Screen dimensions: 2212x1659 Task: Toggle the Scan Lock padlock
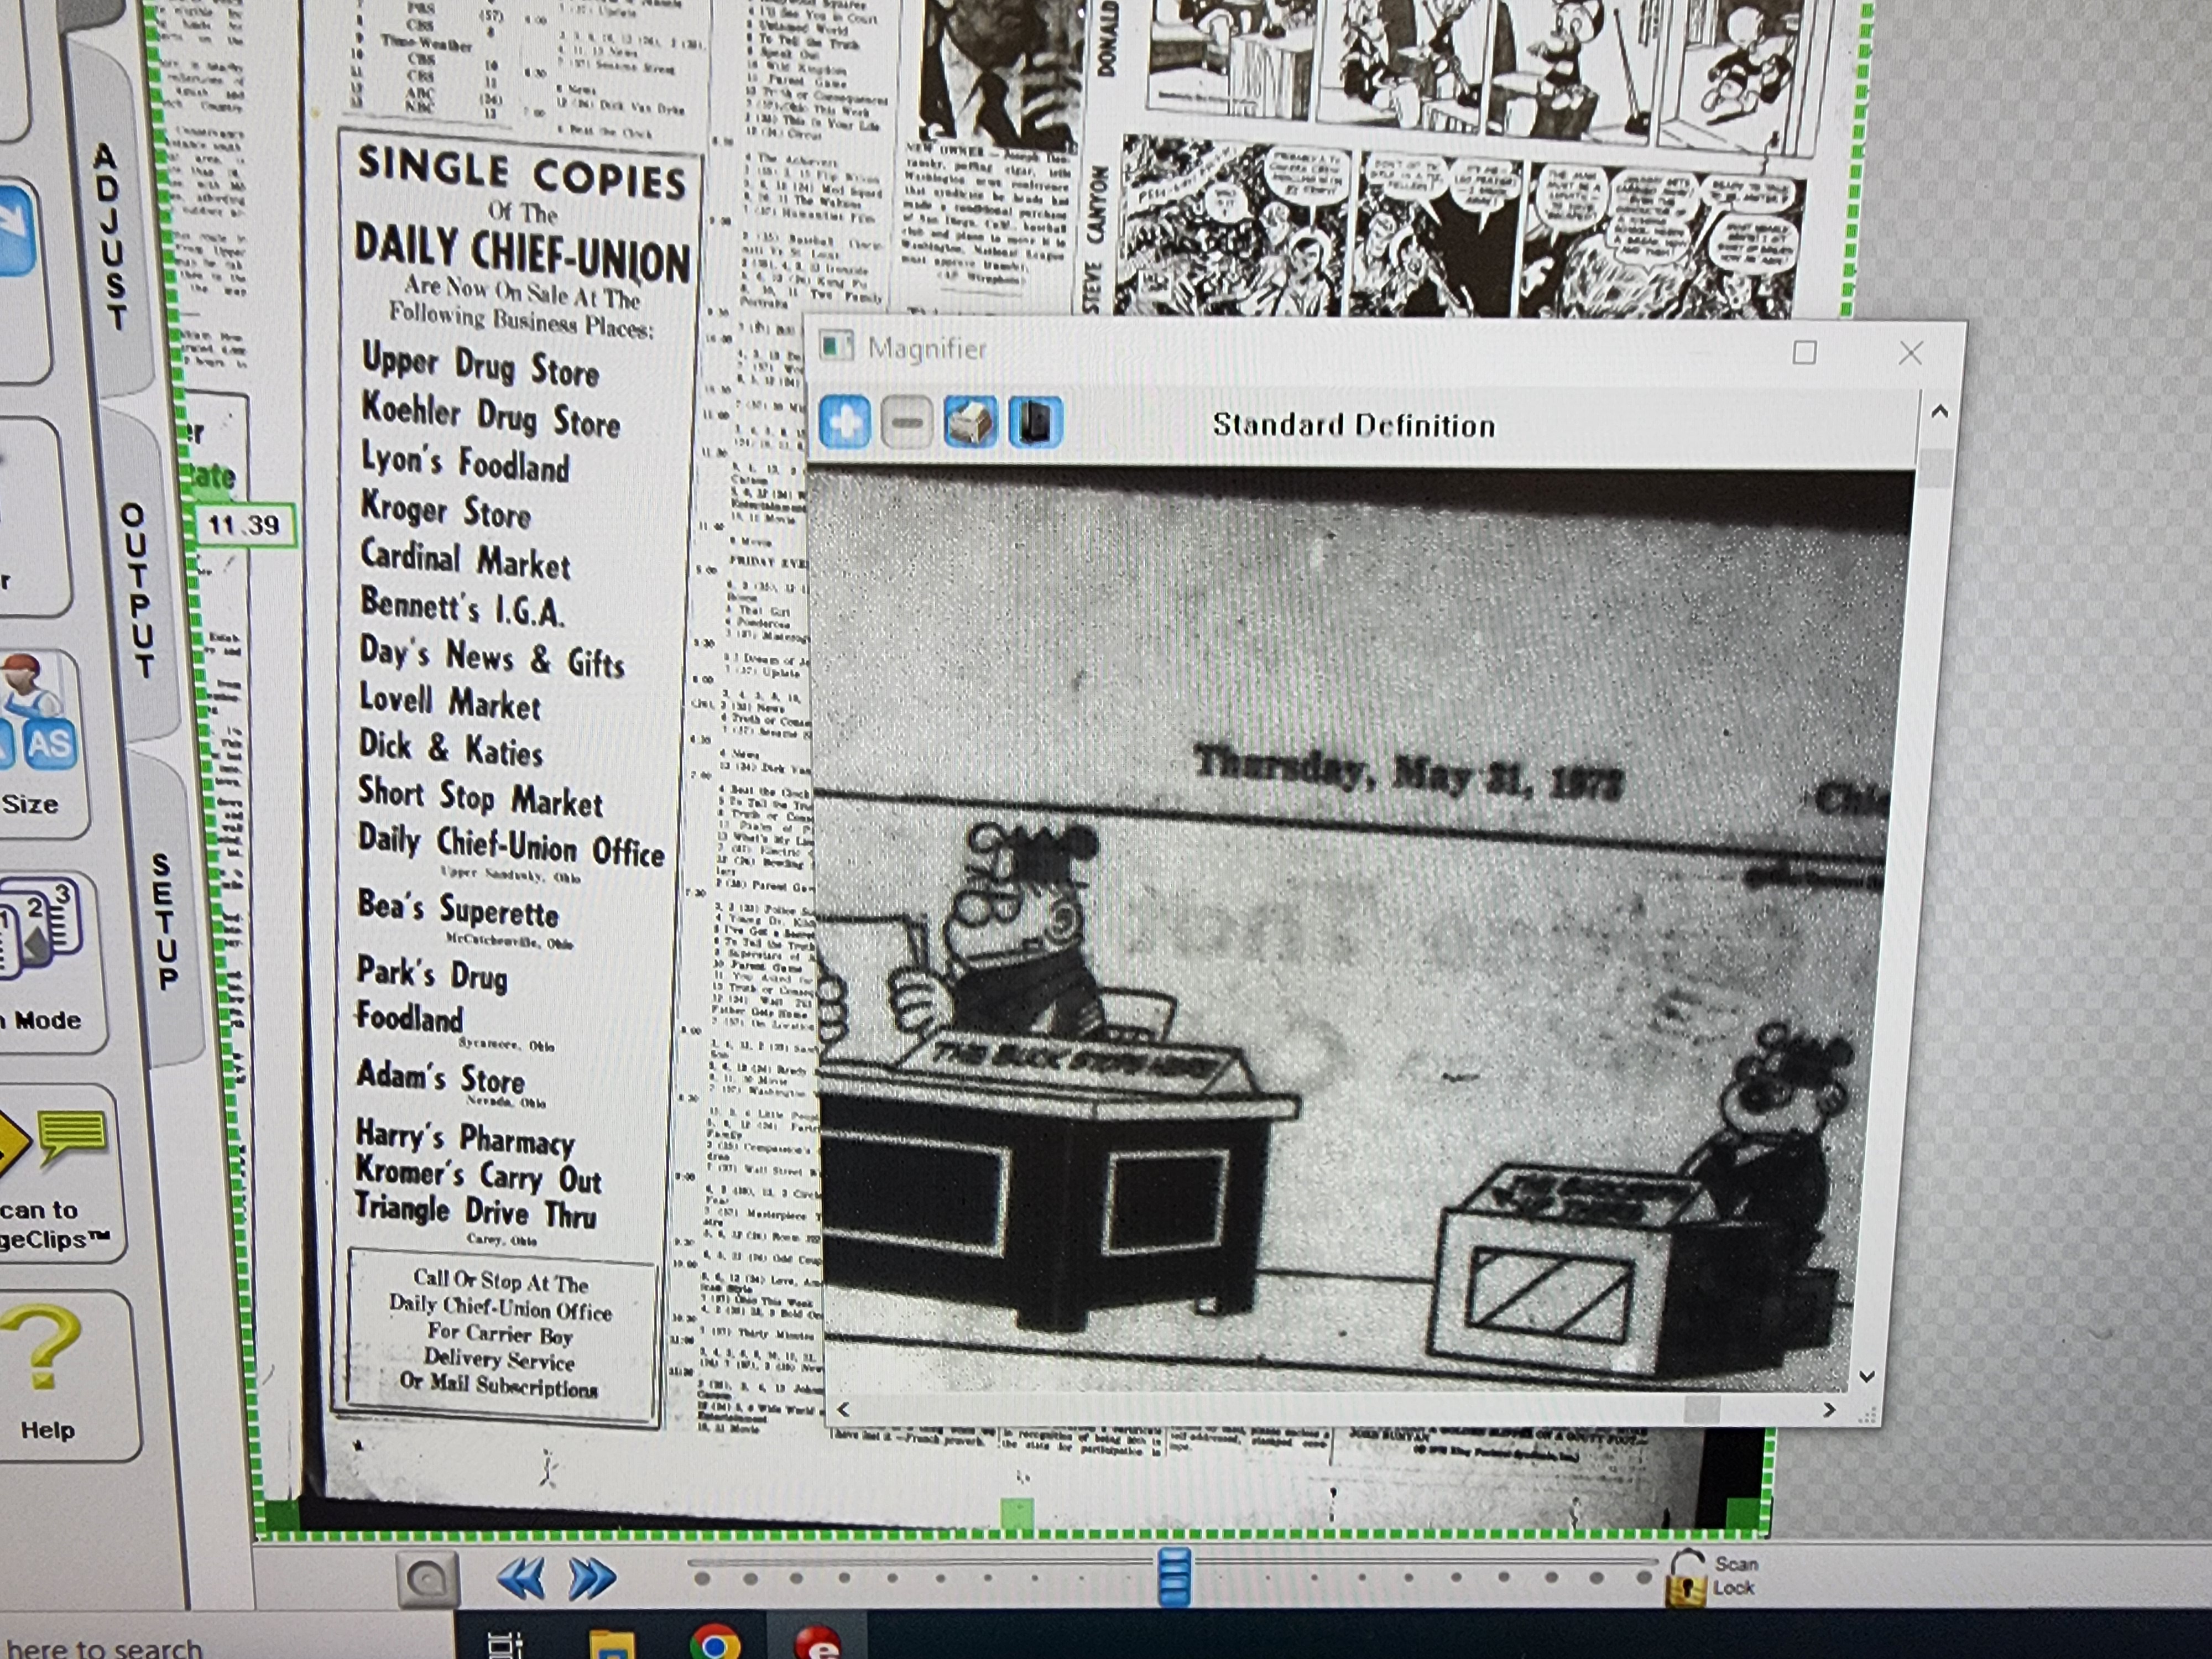click(x=1686, y=1578)
